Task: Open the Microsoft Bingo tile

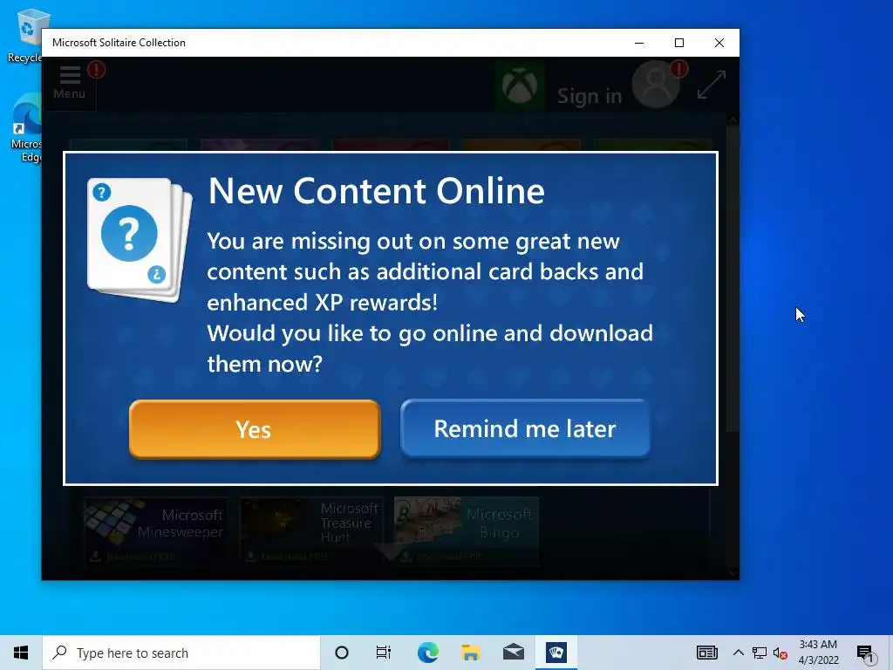Action: coord(466,531)
